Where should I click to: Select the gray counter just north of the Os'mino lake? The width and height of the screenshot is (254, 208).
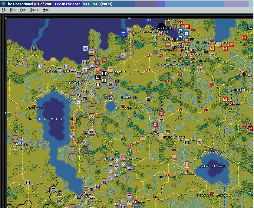tap(111, 99)
